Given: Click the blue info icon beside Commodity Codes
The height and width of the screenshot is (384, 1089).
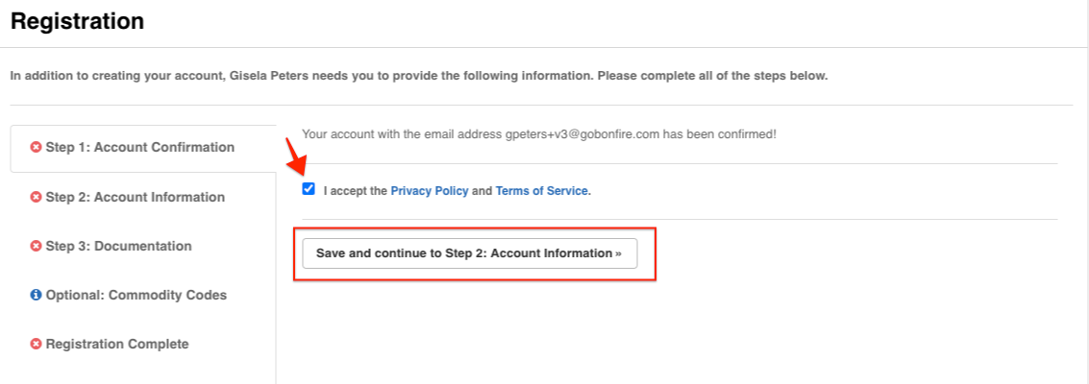Looking at the screenshot, I should click(37, 296).
